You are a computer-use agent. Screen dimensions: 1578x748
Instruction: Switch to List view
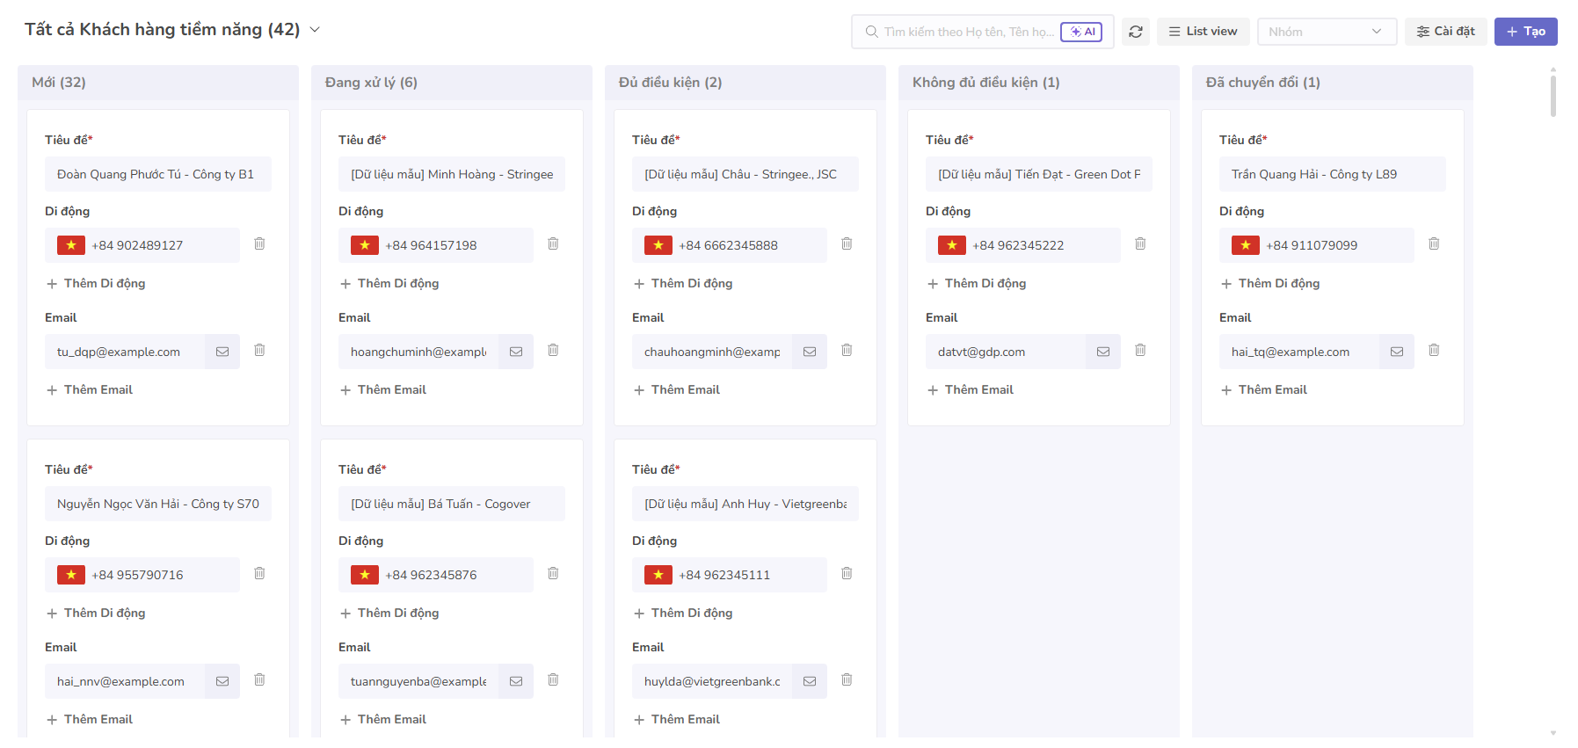click(x=1203, y=32)
